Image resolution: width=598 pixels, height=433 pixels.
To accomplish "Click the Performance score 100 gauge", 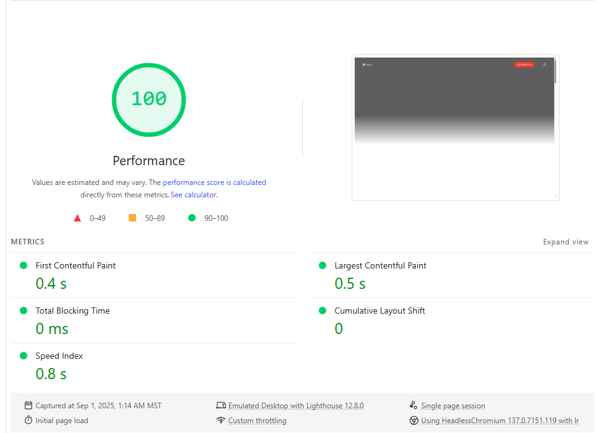I will click(x=149, y=99).
